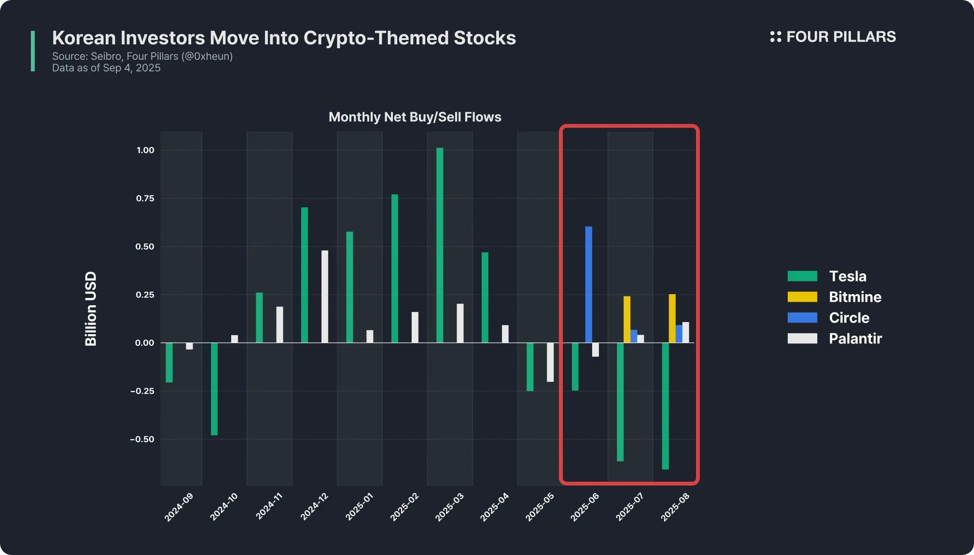Click the negative Tesla bar for 2024-10

214,389
